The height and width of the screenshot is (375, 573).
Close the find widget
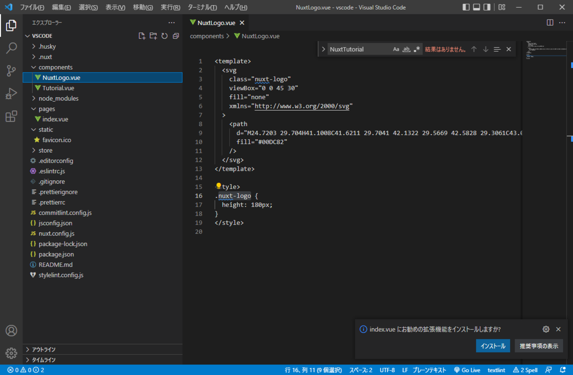(x=509, y=49)
